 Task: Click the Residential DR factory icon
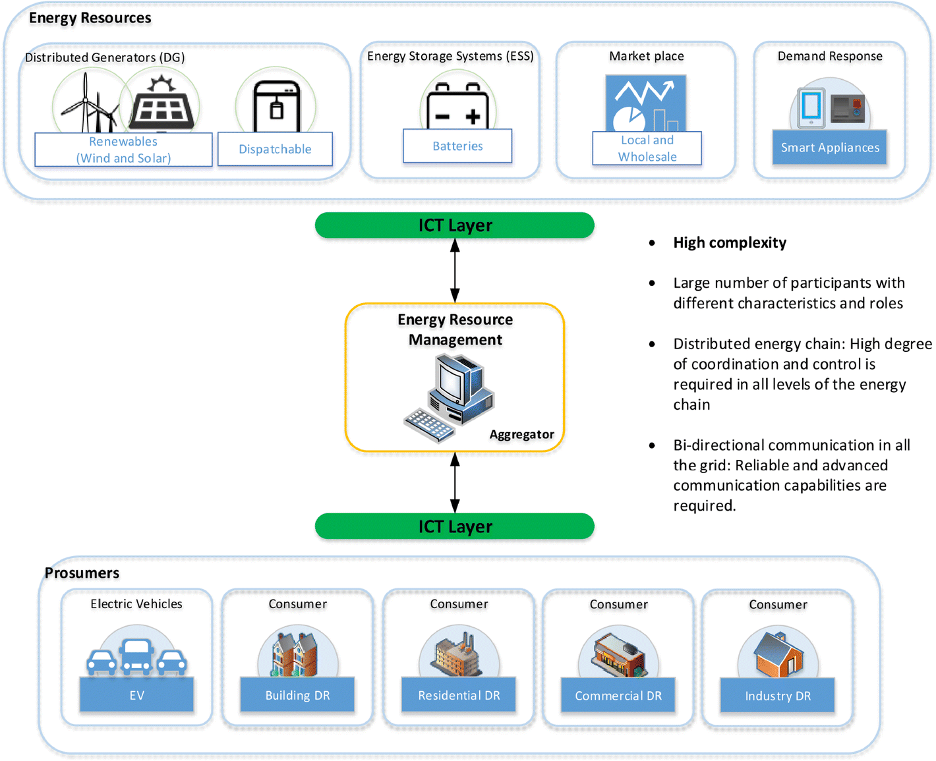pyautogui.click(x=457, y=654)
